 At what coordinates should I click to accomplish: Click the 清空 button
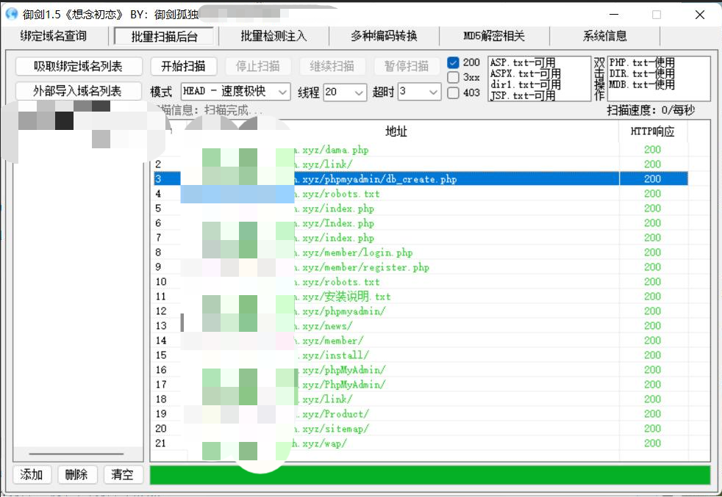[123, 474]
